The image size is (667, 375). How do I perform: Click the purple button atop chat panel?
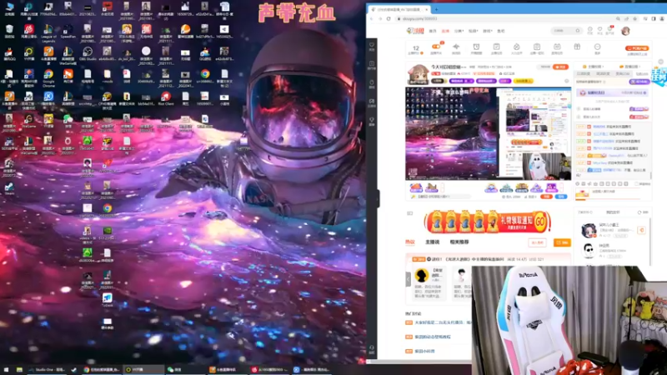point(639,81)
